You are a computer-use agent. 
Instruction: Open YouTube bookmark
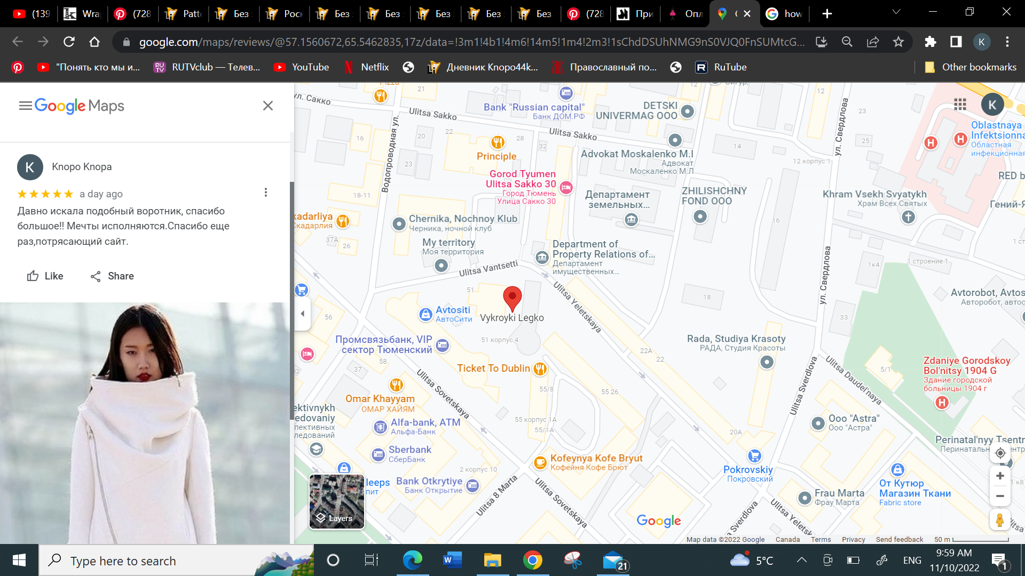(301, 67)
